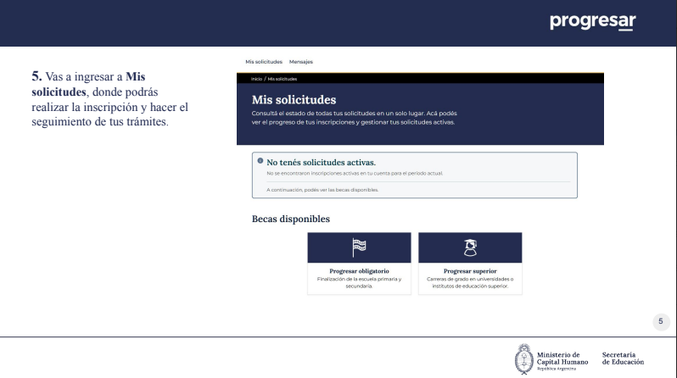
Task: Select the Progresar obligatorio card title
Action: (x=359, y=271)
